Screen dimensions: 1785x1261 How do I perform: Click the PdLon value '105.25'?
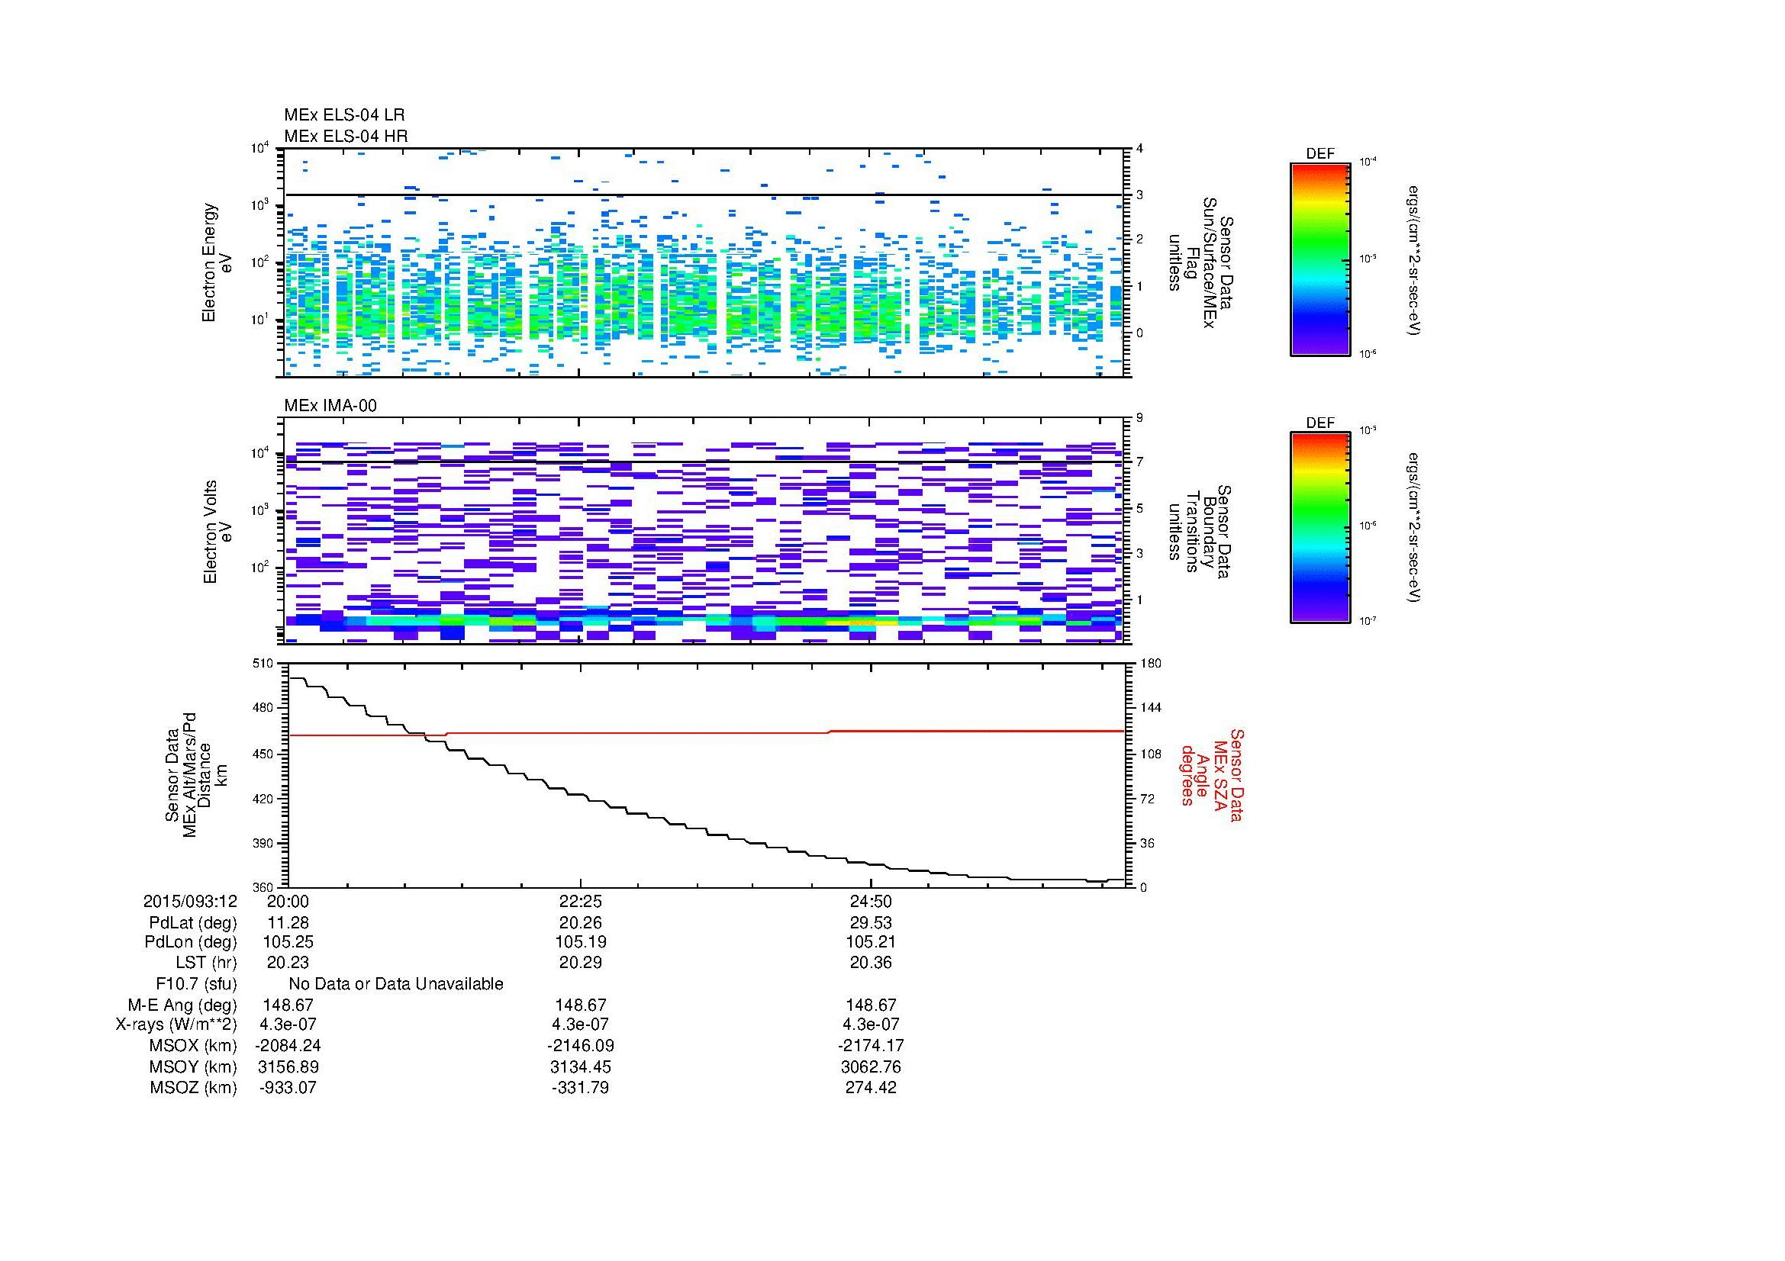288,941
